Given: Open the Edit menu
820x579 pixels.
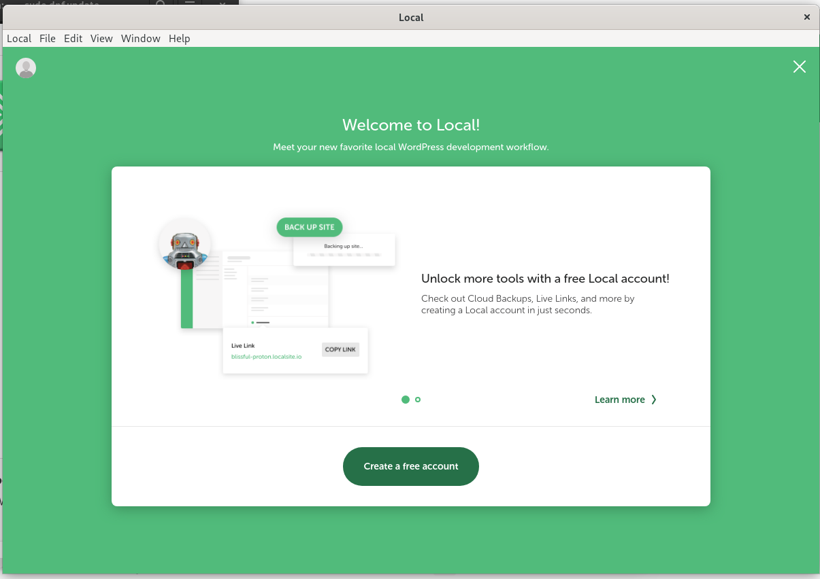Looking at the screenshot, I should pos(73,39).
